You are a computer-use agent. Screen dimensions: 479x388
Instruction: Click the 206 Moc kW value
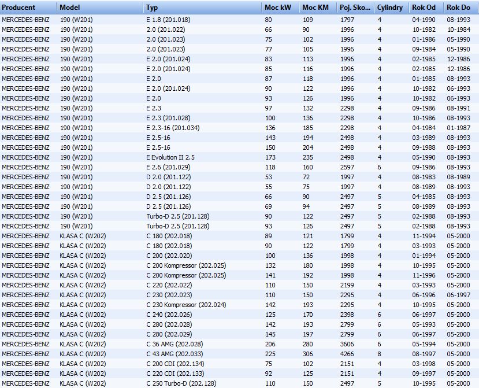270,344
